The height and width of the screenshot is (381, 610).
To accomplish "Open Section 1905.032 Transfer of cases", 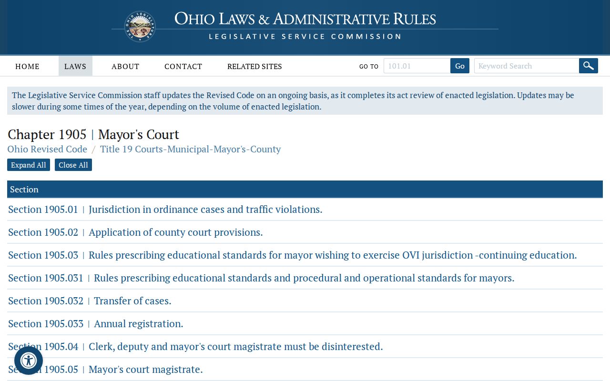I will pos(90,301).
